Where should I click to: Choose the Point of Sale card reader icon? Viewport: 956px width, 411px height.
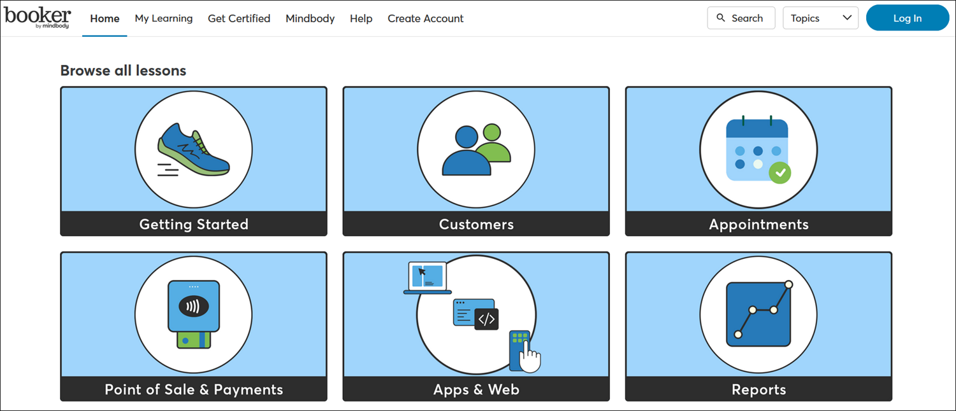coord(194,315)
